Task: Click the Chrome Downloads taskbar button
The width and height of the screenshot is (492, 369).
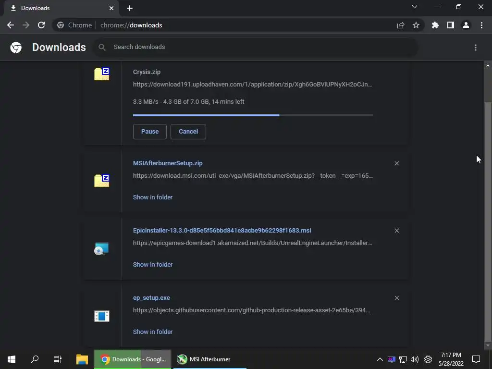Action: pos(133,359)
